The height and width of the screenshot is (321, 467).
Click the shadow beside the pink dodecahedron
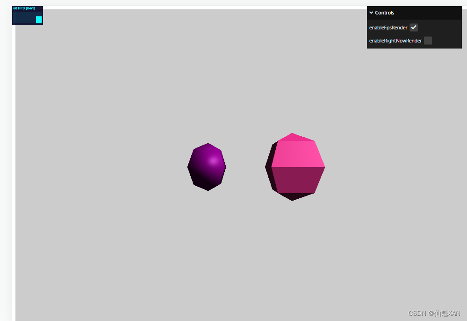[x=270, y=168]
